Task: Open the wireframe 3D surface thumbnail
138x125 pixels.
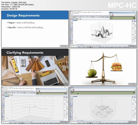Action: click(103, 105)
